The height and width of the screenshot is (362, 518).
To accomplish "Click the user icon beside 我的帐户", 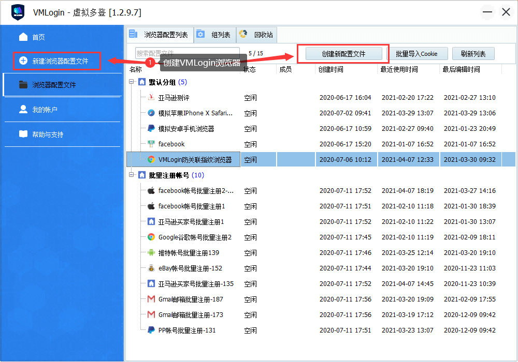I will coord(23,109).
